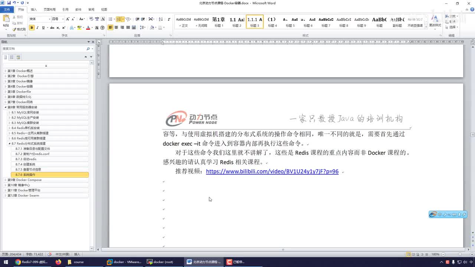Open the bilibili video hyperlink

[272, 171]
